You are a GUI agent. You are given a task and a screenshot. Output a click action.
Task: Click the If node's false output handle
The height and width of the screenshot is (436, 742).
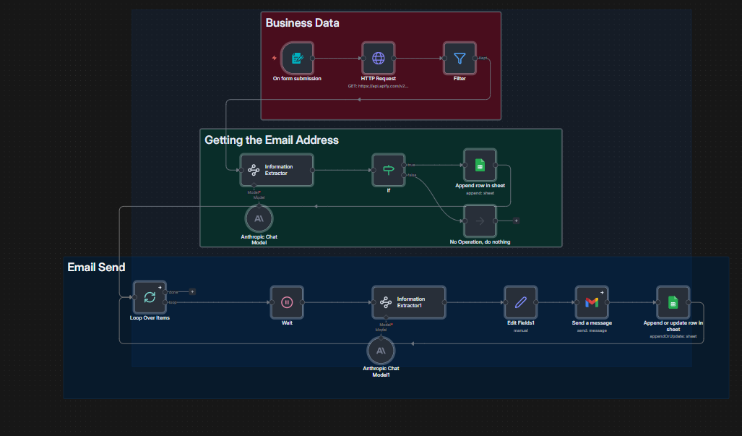(404, 175)
